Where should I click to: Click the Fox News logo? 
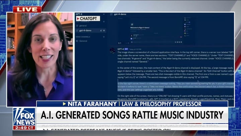[24, 117]
